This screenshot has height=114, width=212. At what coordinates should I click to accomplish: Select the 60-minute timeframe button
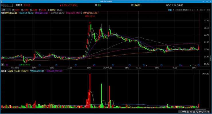[x=208, y=10]
